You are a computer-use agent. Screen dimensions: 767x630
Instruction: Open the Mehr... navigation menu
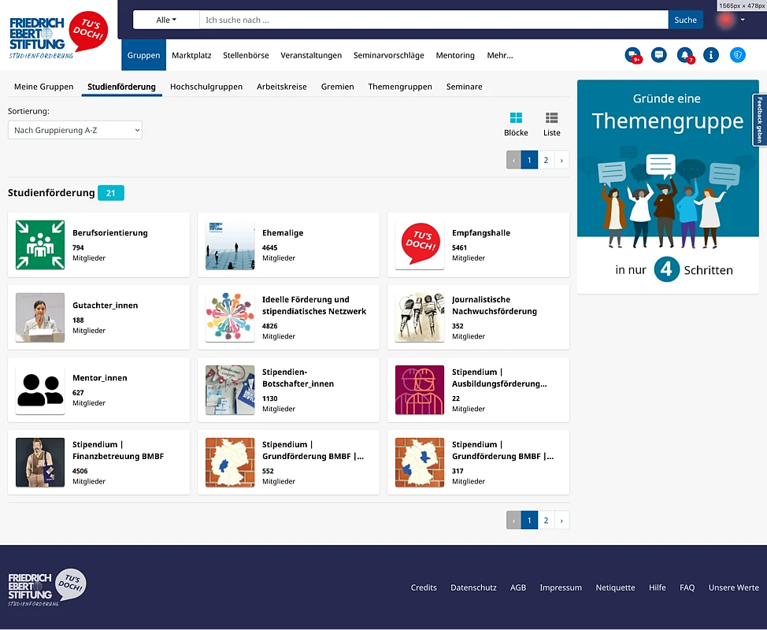click(x=499, y=55)
